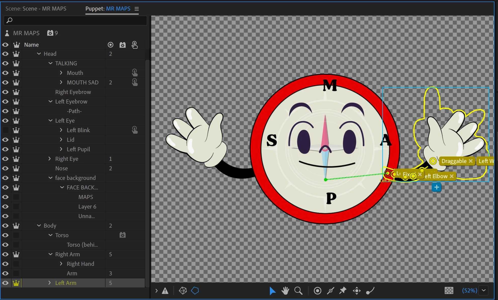Select the Pin tool
This screenshot has height=300, width=498.
coord(343,291)
